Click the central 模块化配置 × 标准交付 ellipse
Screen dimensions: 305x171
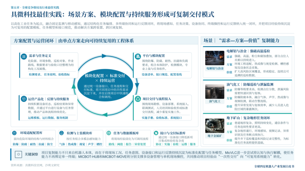click(105, 85)
